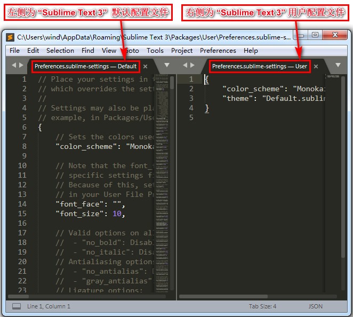Click the "// Place your settings in" comment line
This screenshot has width=353, height=317.
97,80
